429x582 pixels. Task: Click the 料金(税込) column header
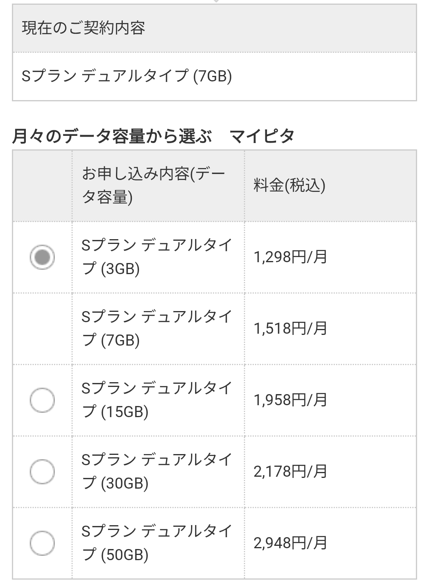[x=290, y=186]
